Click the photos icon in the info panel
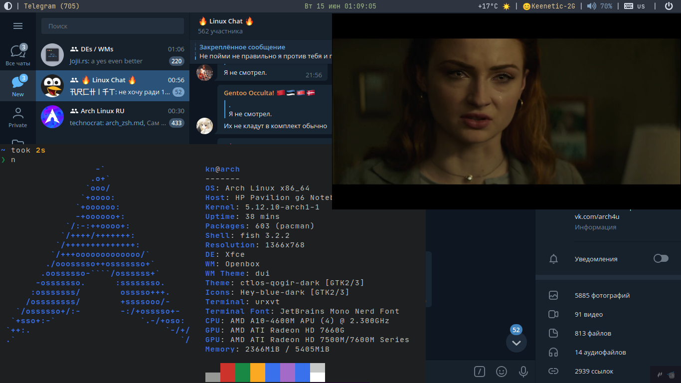The width and height of the screenshot is (681, 383). 553,295
